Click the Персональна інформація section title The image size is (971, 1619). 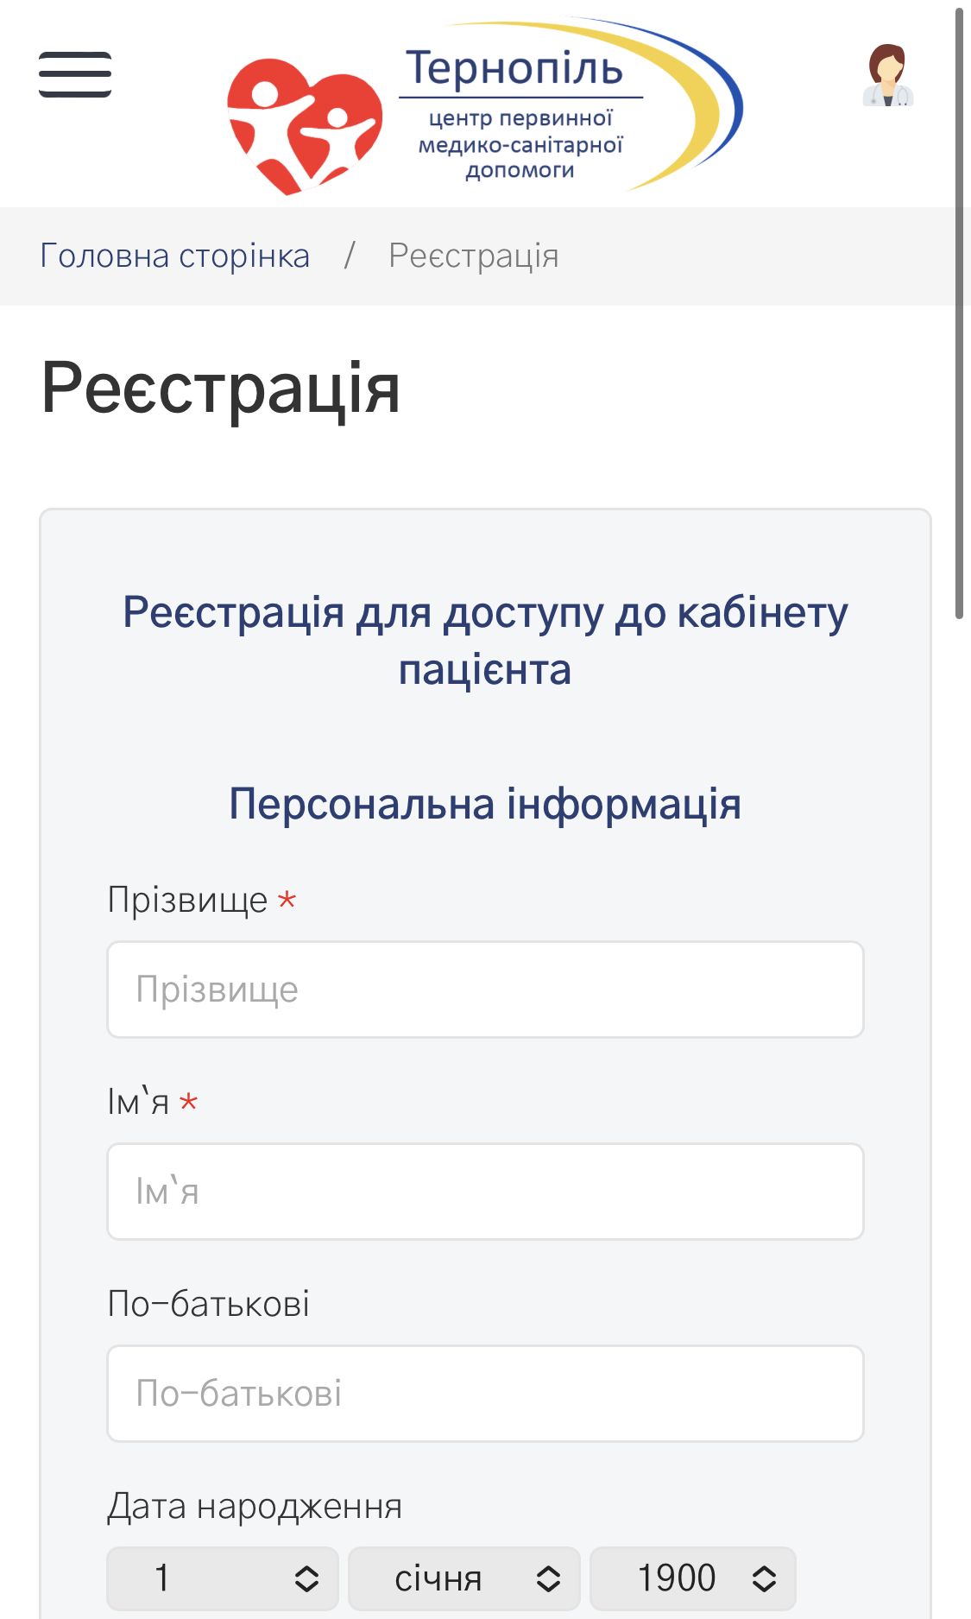pyautogui.click(x=485, y=805)
